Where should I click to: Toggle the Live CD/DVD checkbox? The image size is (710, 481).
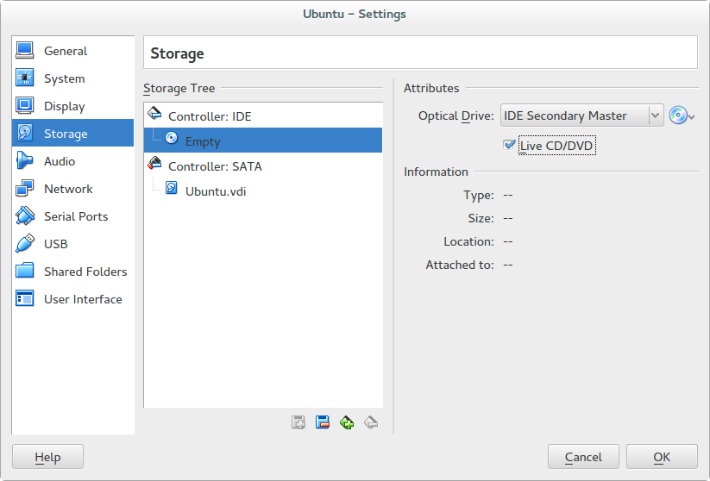coord(509,145)
